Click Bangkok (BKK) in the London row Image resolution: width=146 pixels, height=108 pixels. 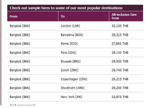[20, 26]
